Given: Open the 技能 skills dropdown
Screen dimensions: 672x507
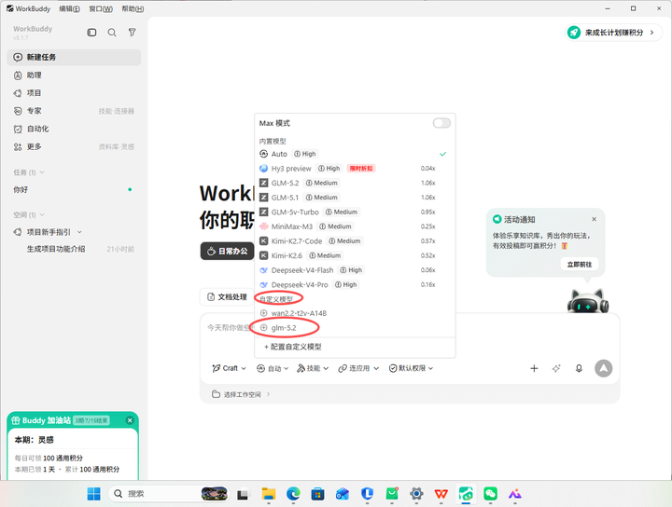Looking at the screenshot, I should 313,368.
